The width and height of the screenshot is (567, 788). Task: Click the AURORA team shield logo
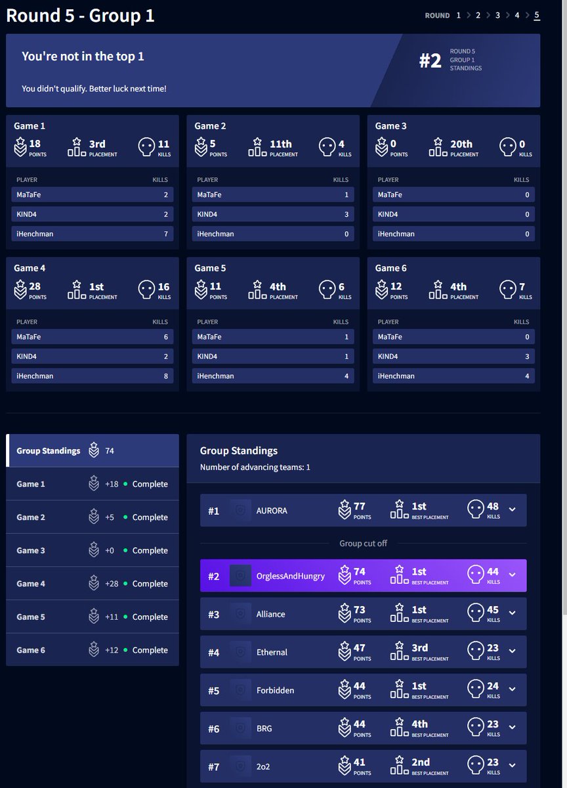pyautogui.click(x=241, y=510)
